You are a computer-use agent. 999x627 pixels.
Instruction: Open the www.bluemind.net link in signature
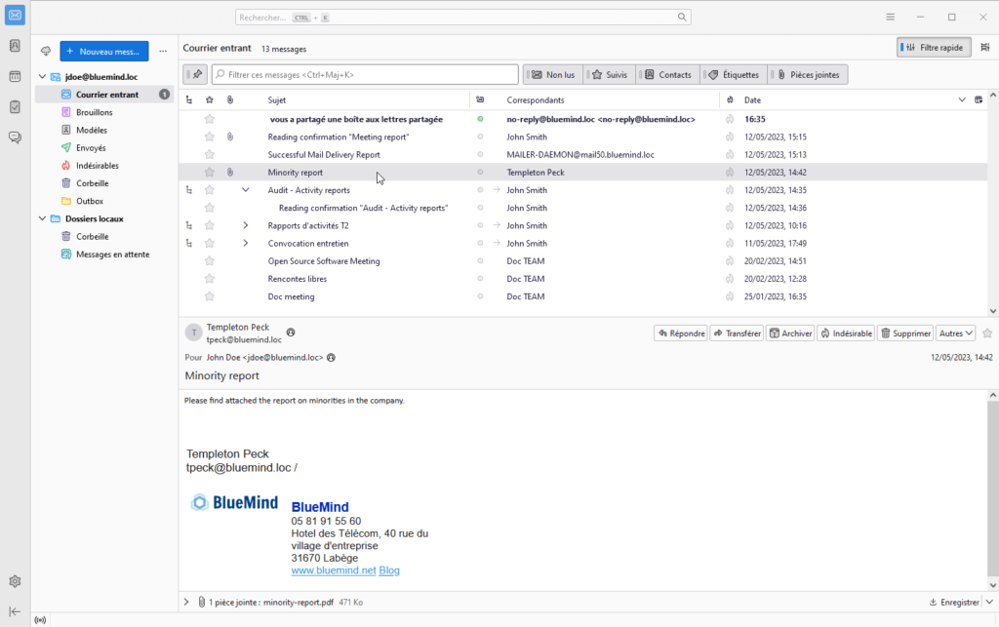(x=333, y=569)
